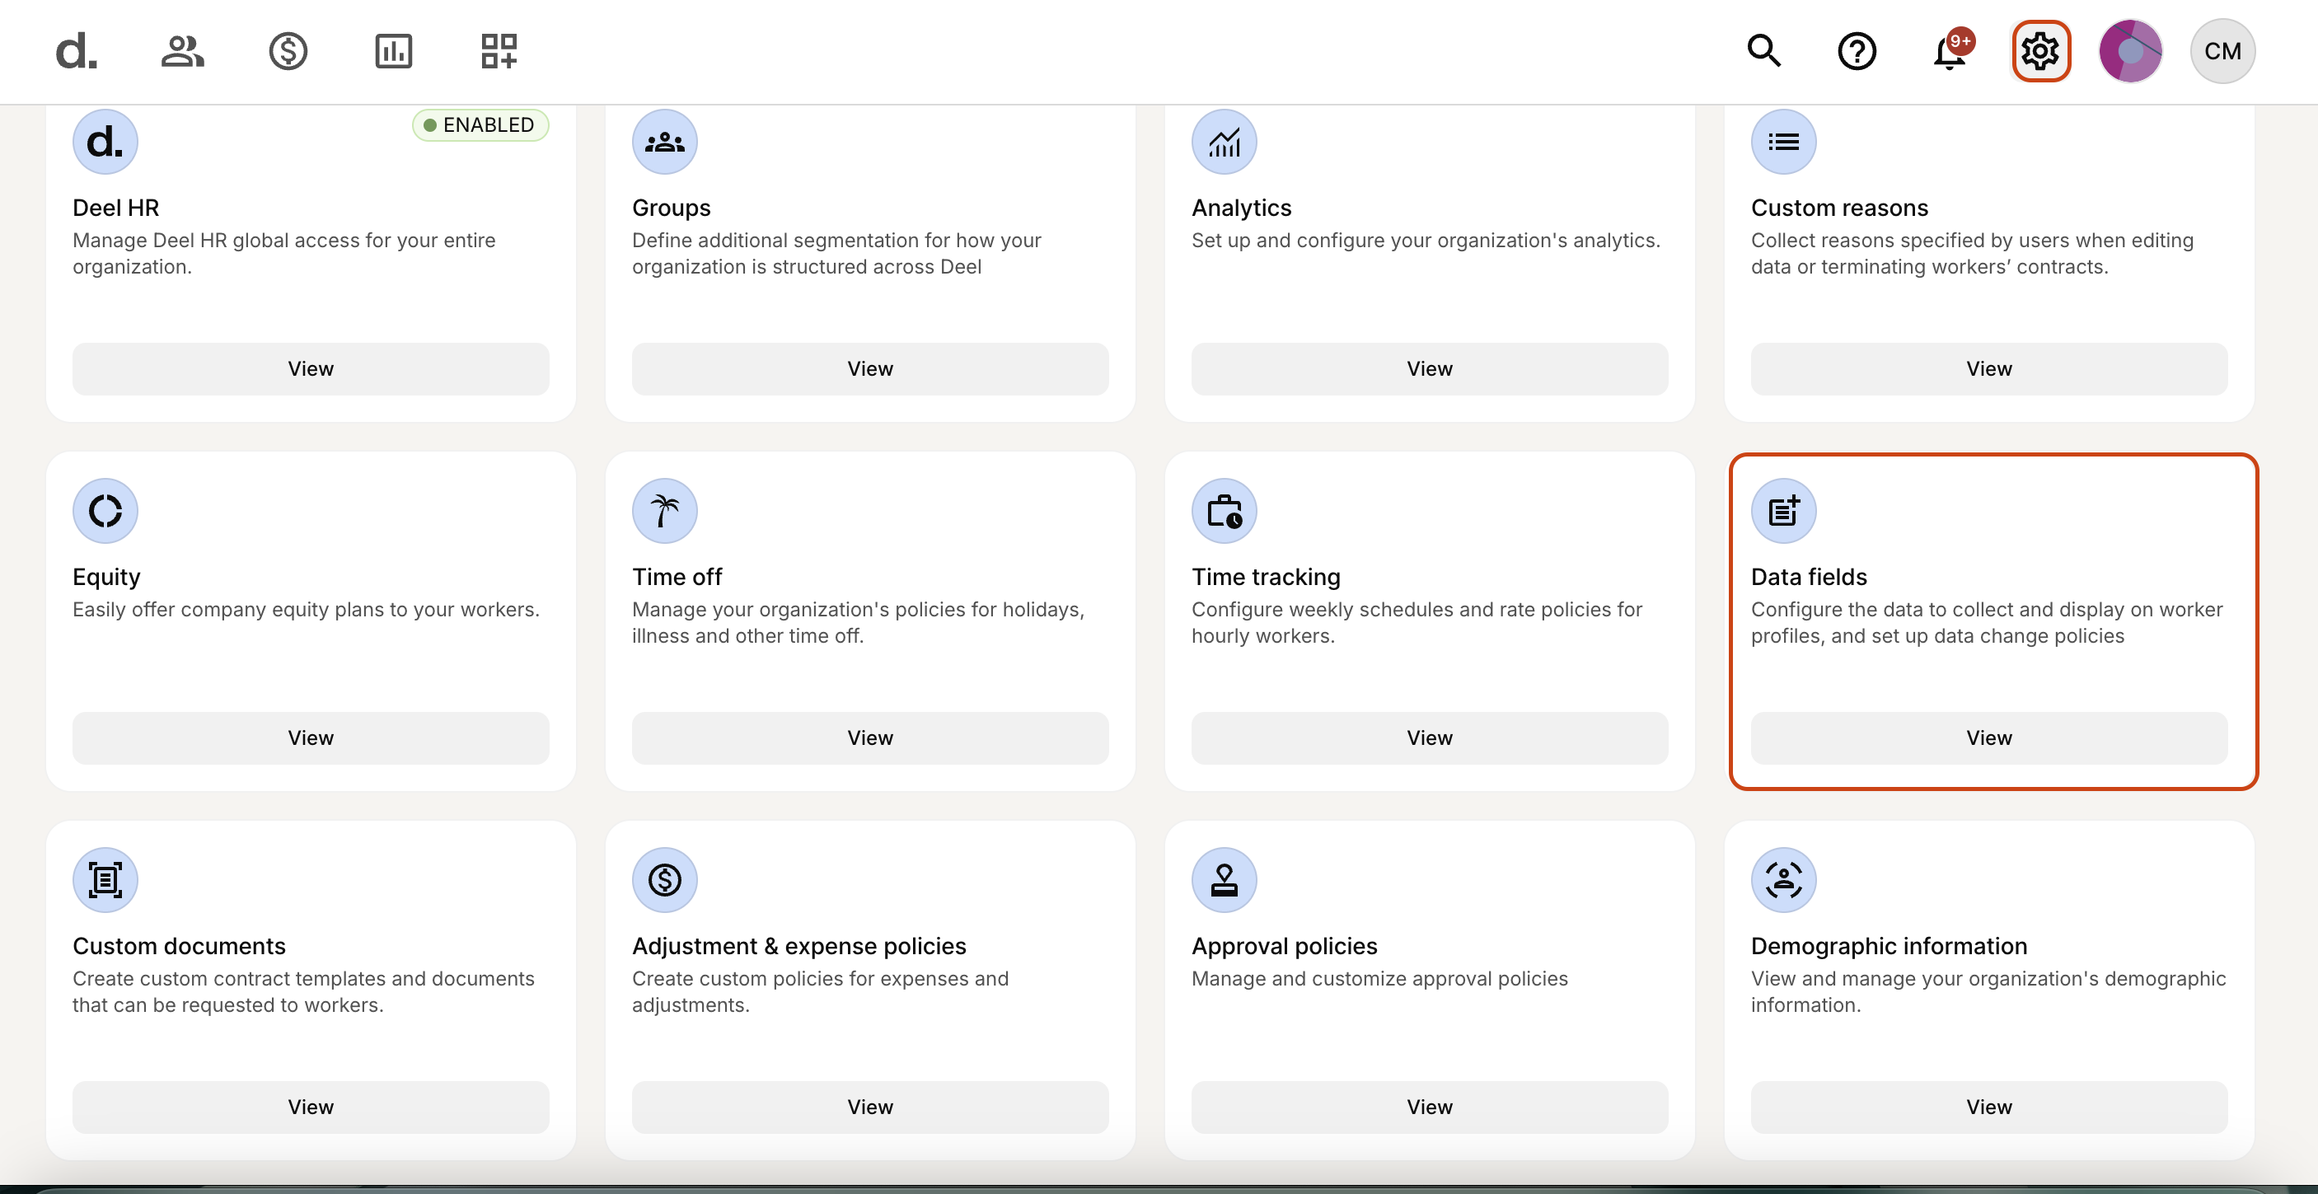Image resolution: width=2318 pixels, height=1194 pixels.
Task: Click the search magnifier icon
Action: tap(1763, 51)
